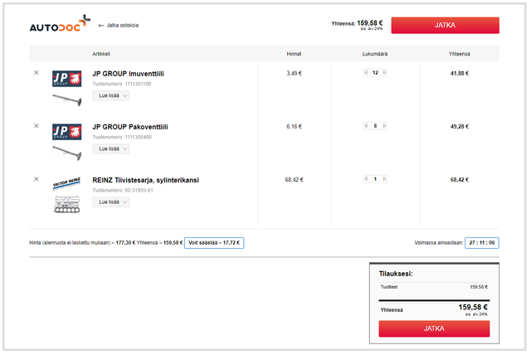The height and width of the screenshot is (355, 531).
Task: Click the bottom JATKA button in order summary
Action: (434, 328)
